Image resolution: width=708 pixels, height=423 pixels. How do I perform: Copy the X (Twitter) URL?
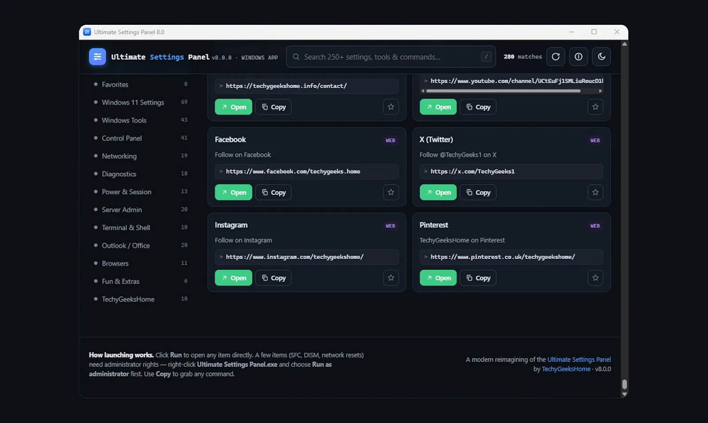[478, 192]
